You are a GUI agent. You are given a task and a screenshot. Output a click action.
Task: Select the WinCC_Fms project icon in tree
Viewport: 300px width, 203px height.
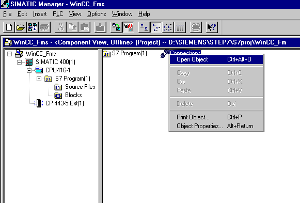[19, 54]
